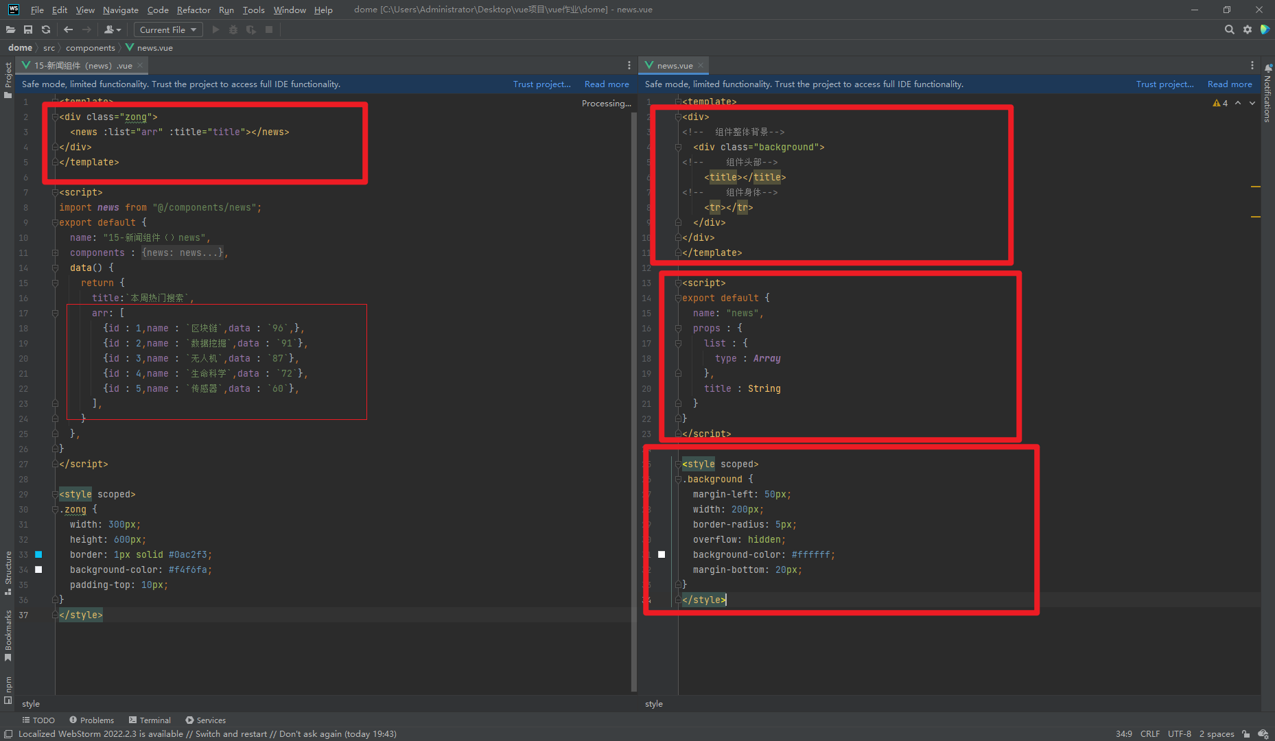Click Trust project link in left editor
This screenshot has height=741, width=1275.
[x=541, y=84]
